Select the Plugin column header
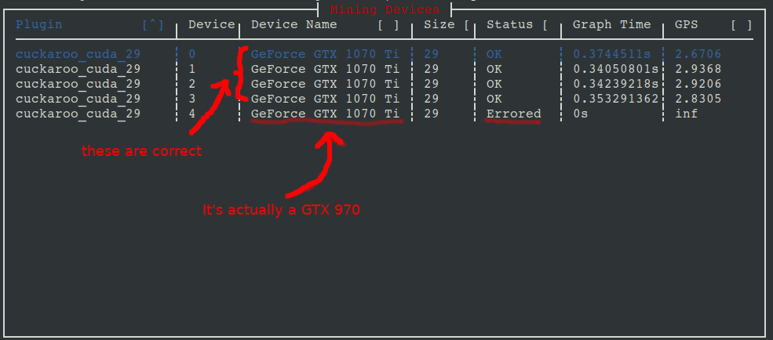 tap(39, 24)
